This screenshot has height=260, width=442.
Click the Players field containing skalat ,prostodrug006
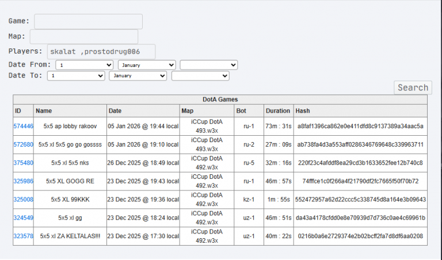(x=101, y=52)
